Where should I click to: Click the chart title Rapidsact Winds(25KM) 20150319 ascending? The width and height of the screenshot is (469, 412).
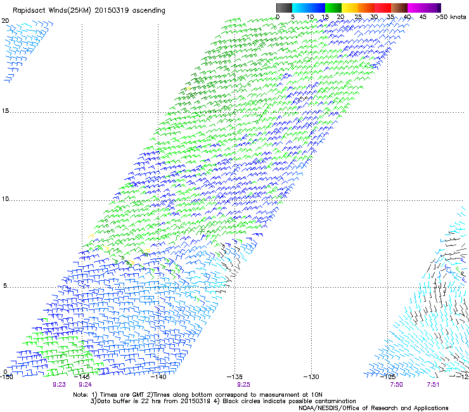89,11
